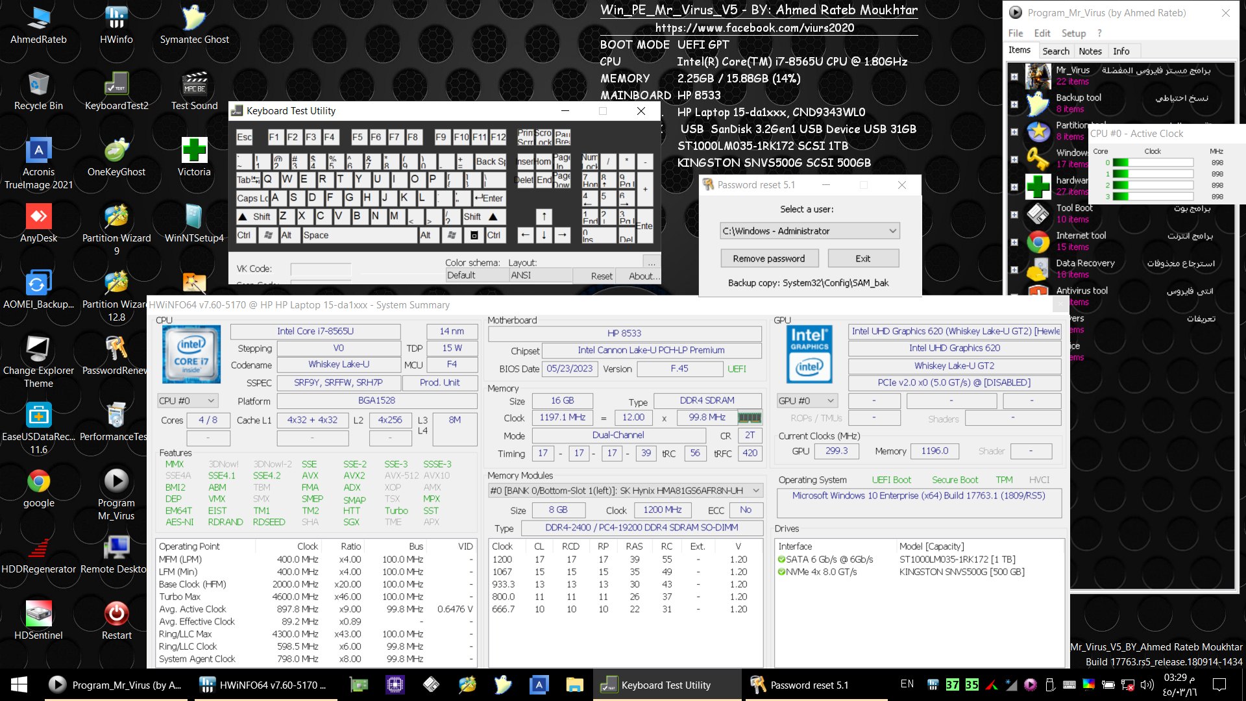The image size is (1246, 701).
Task: Open AhmedRateb desktop icon
Action: click(38, 25)
